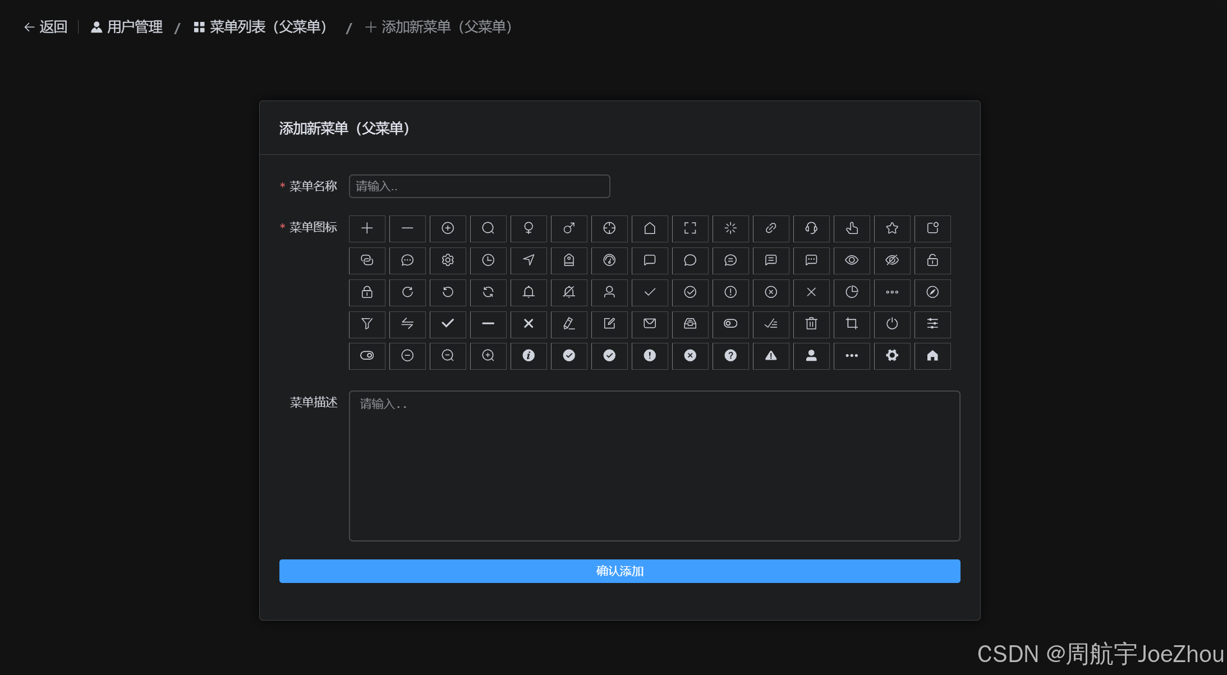
Task: Choose the zoom-in magnifier icon
Action: 488,356
